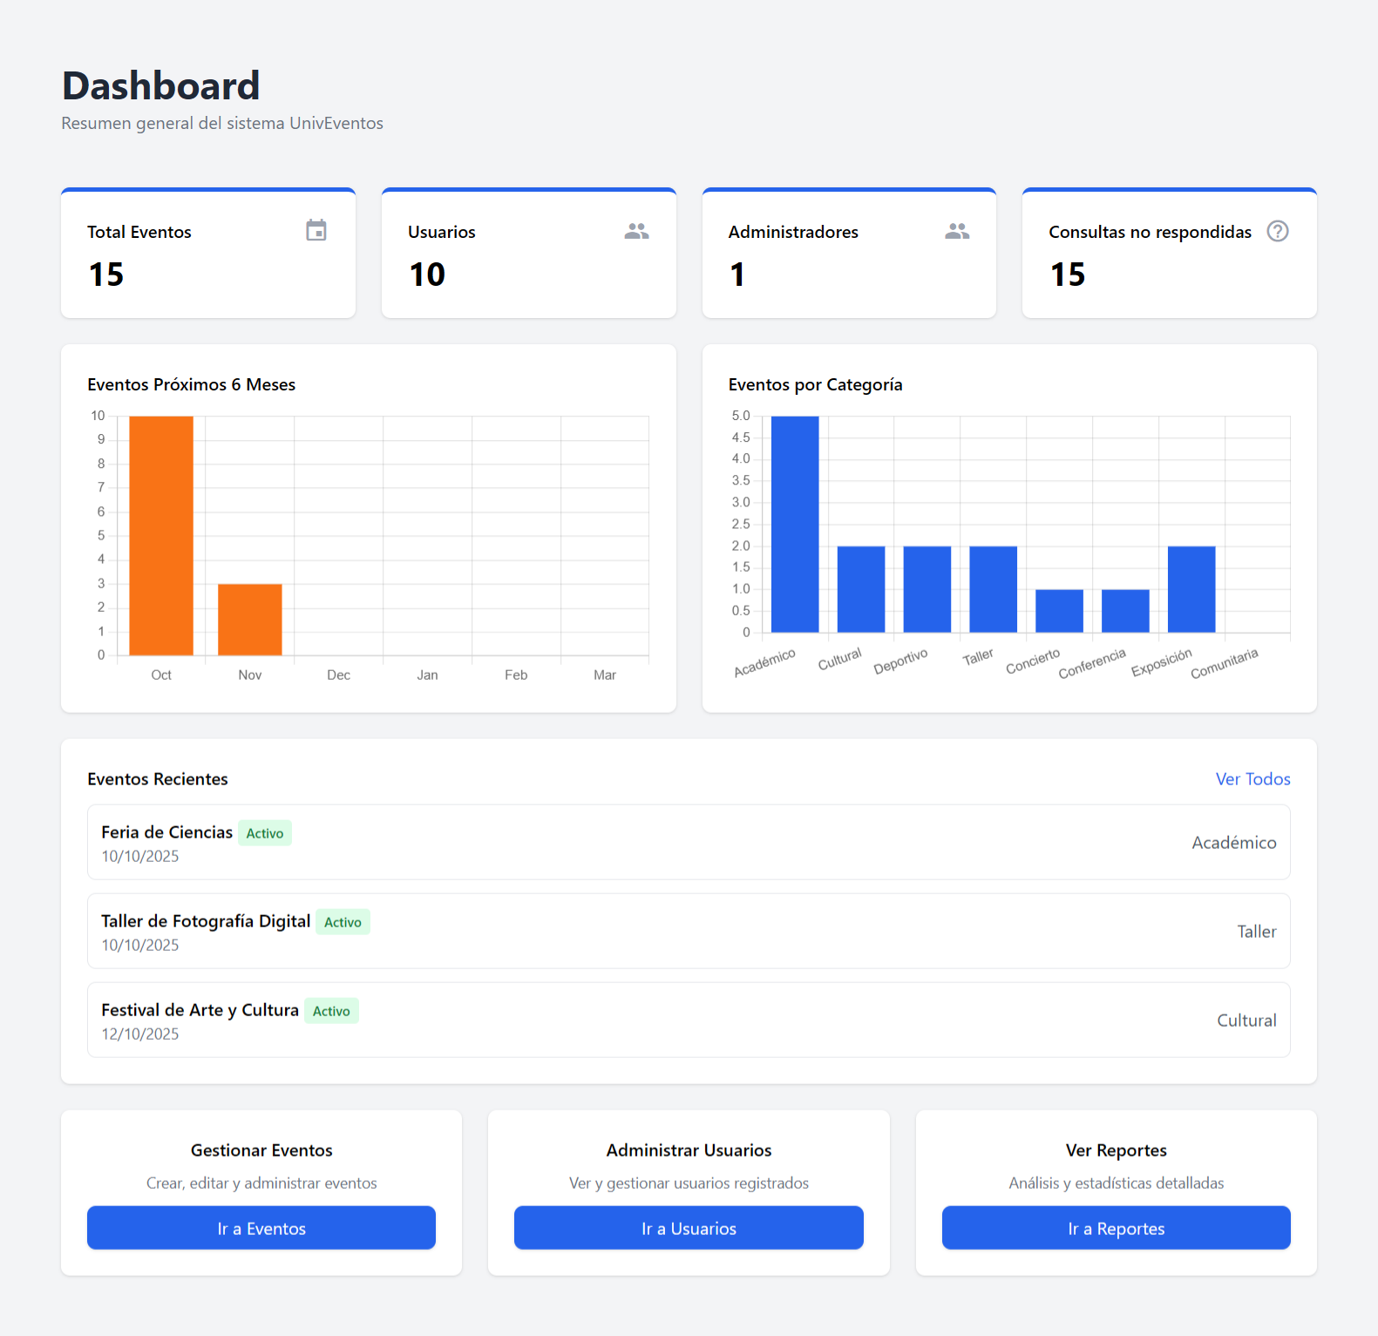Open reports with Ir a Reportes button
1378x1336 pixels.
point(1116,1228)
